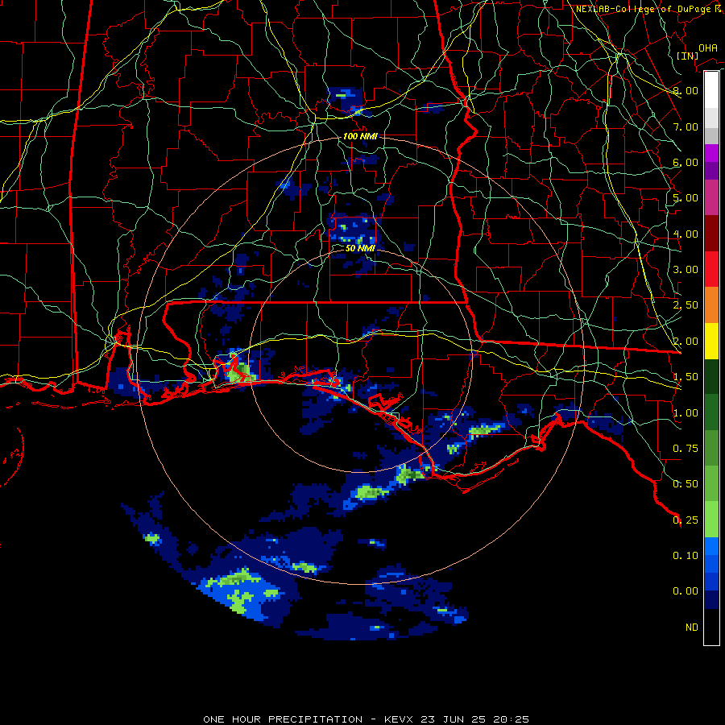The height and width of the screenshot is (725, 725).
Task: Select the 2.50 legend value
Action: 686,305
